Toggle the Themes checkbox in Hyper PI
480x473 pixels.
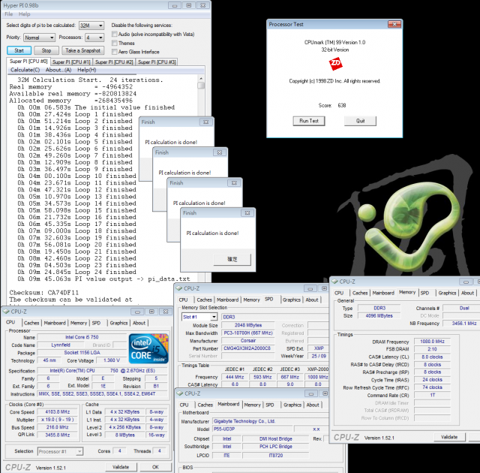[x=115, y=43]
